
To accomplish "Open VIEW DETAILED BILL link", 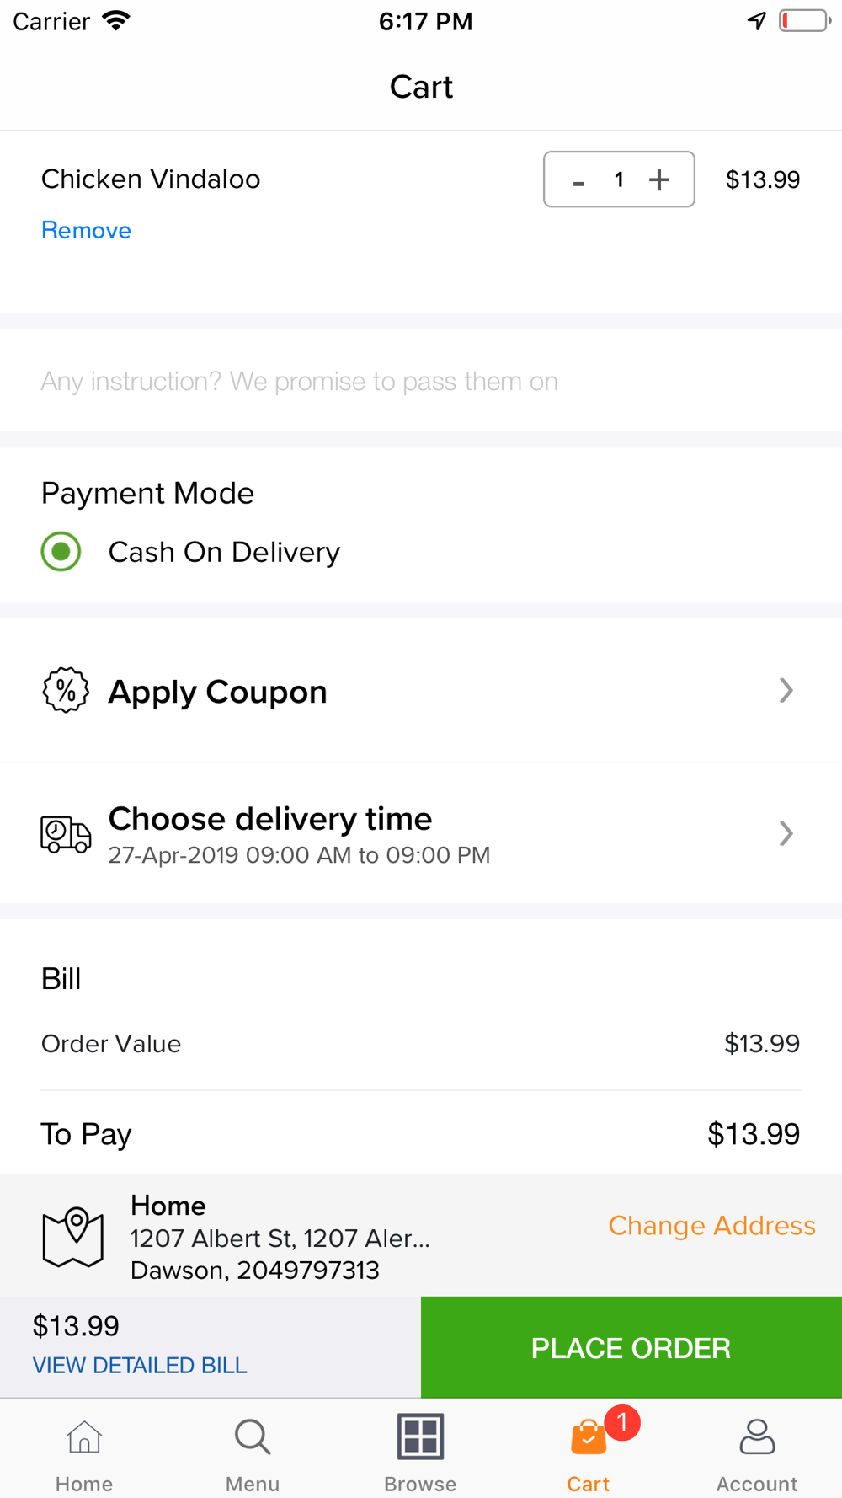I will (x=140, y=1366).
